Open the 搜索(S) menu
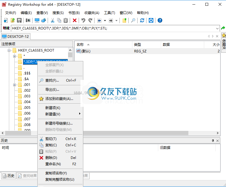 click(x=58, y=13)
